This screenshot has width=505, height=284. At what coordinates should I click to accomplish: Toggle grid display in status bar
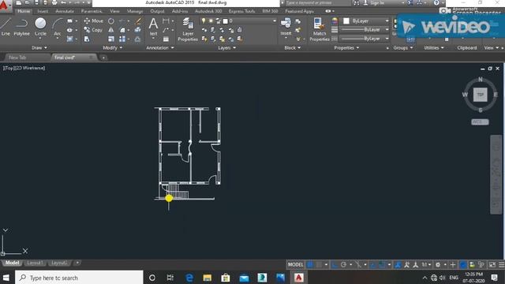pyautogui.click(x=310, y=265)
